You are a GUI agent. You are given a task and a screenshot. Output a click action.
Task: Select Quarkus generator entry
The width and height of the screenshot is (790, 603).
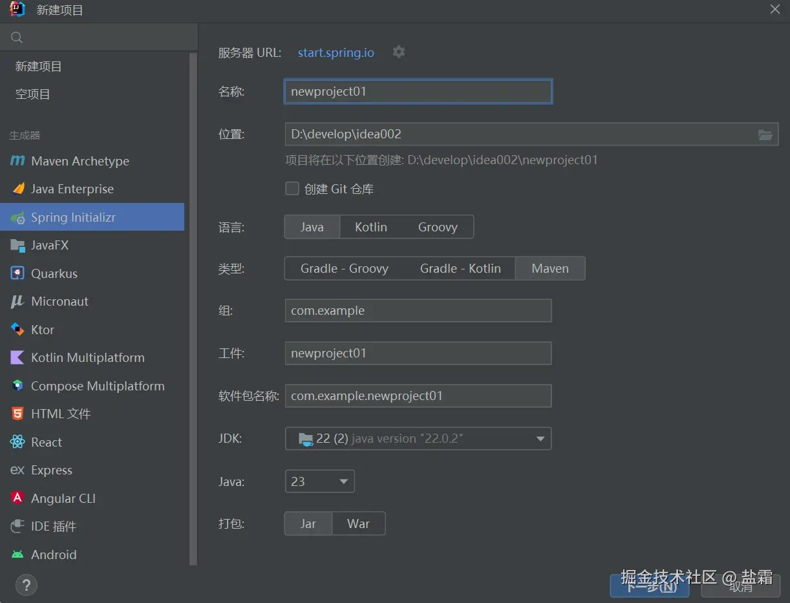point(92,273)
